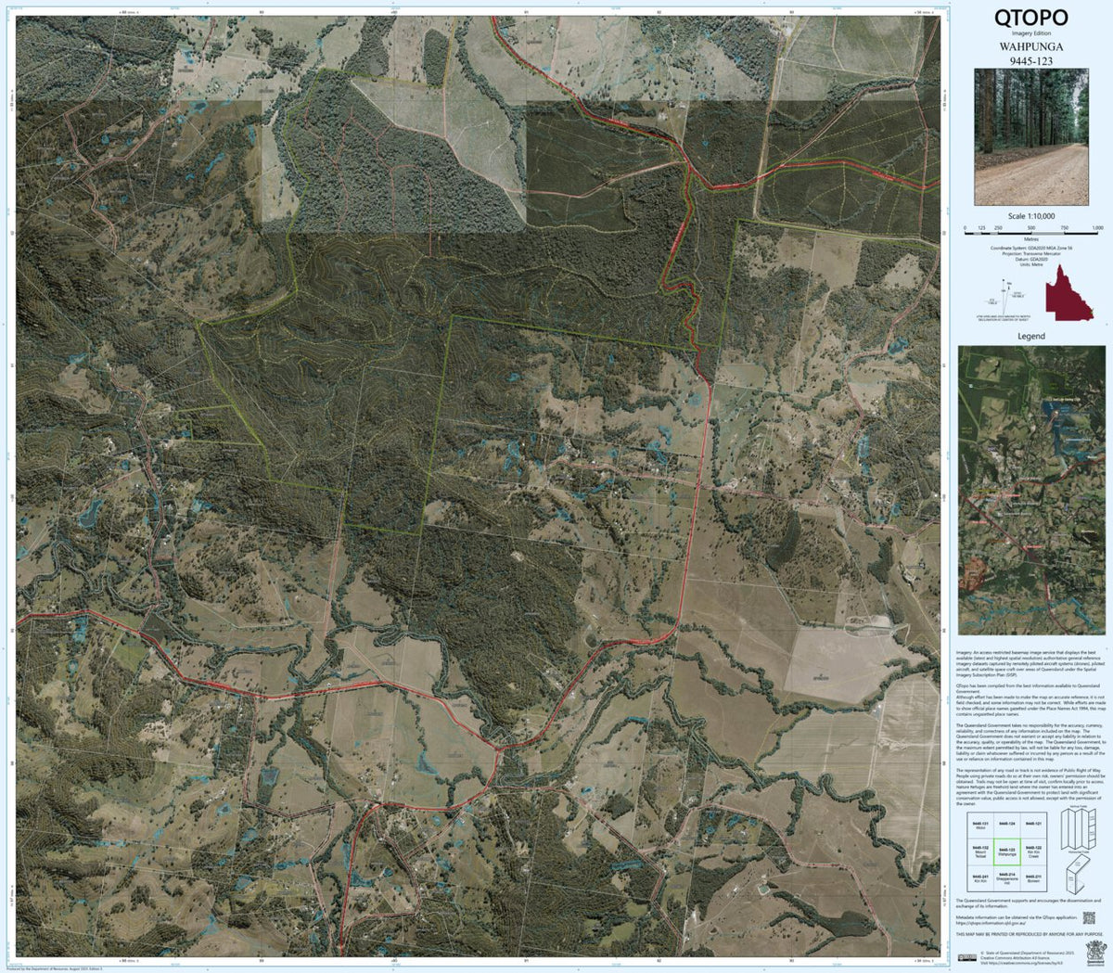Select the Kin Kin 9445-241 sheet
This screenshot has height=973, width=1113.
pos(980,878)
